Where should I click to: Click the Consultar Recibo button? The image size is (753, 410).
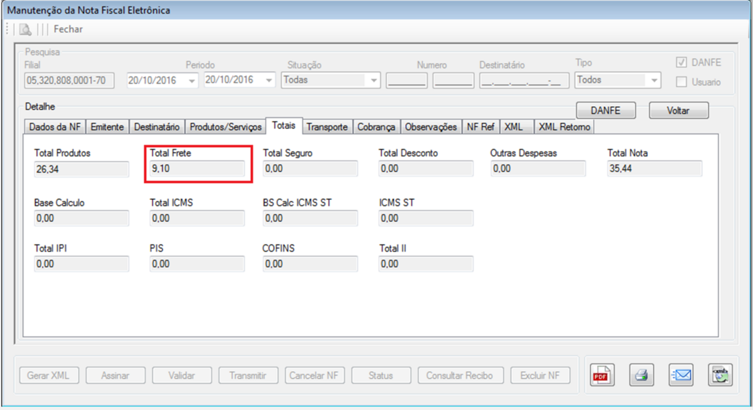pos(461,375)
